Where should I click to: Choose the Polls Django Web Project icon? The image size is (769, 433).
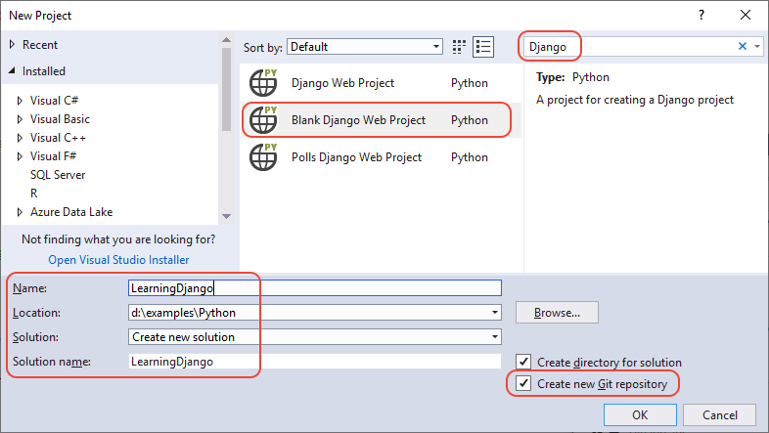pyautogui.click(x=264, y=157)
